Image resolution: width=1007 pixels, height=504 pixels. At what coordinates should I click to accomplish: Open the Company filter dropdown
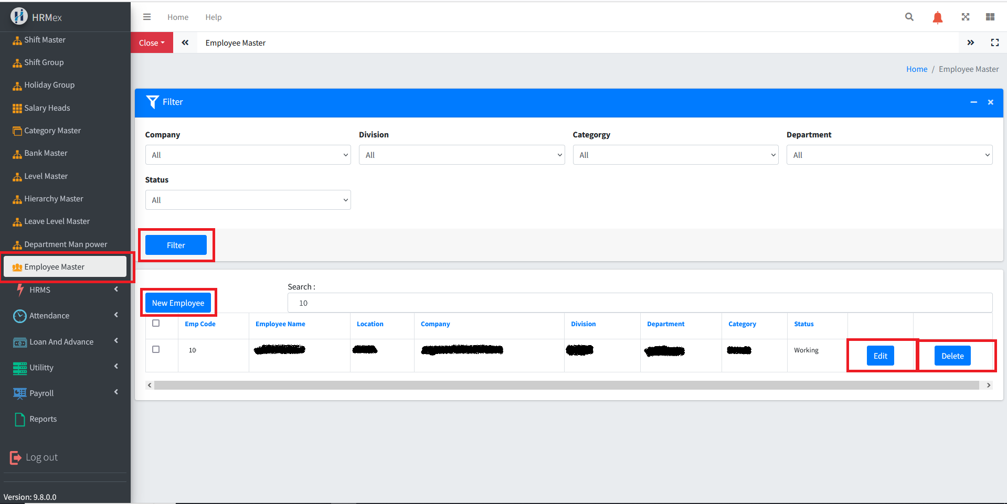click(248, 155)
